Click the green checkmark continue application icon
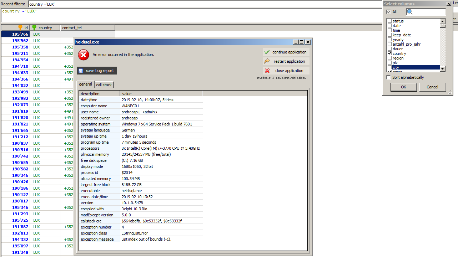The image size is (458, 257). pyautogui.click(x=267, y=52)
